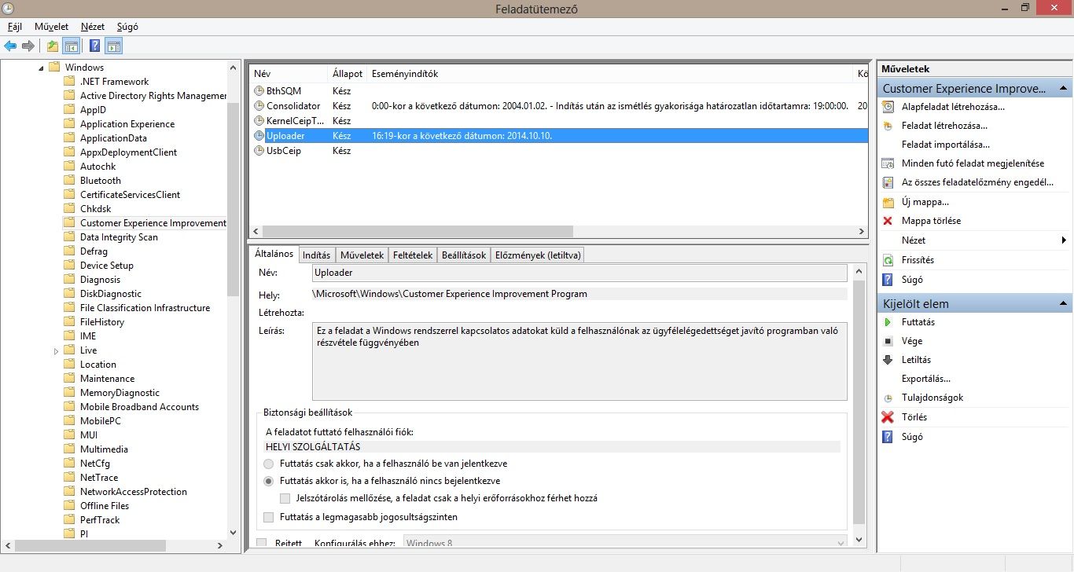Open the Fájl menu

(x=14, y=26)
